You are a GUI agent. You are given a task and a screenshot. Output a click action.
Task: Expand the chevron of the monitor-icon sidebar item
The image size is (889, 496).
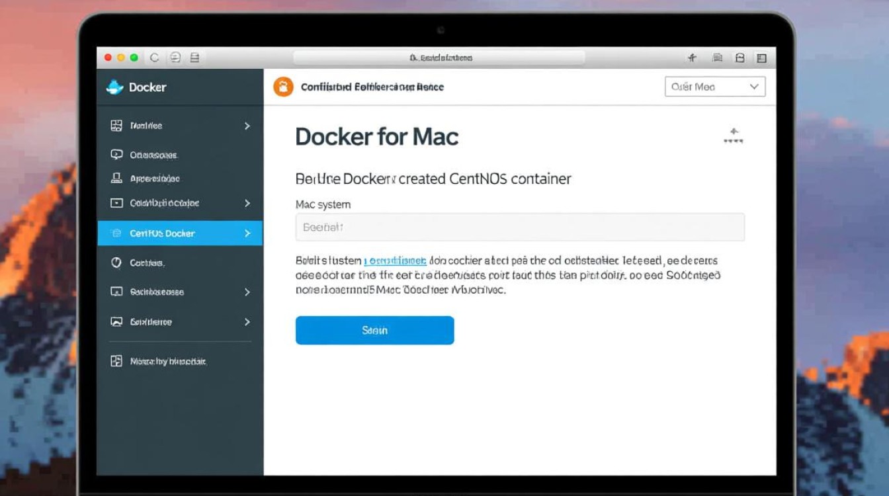tap(247, 292)
